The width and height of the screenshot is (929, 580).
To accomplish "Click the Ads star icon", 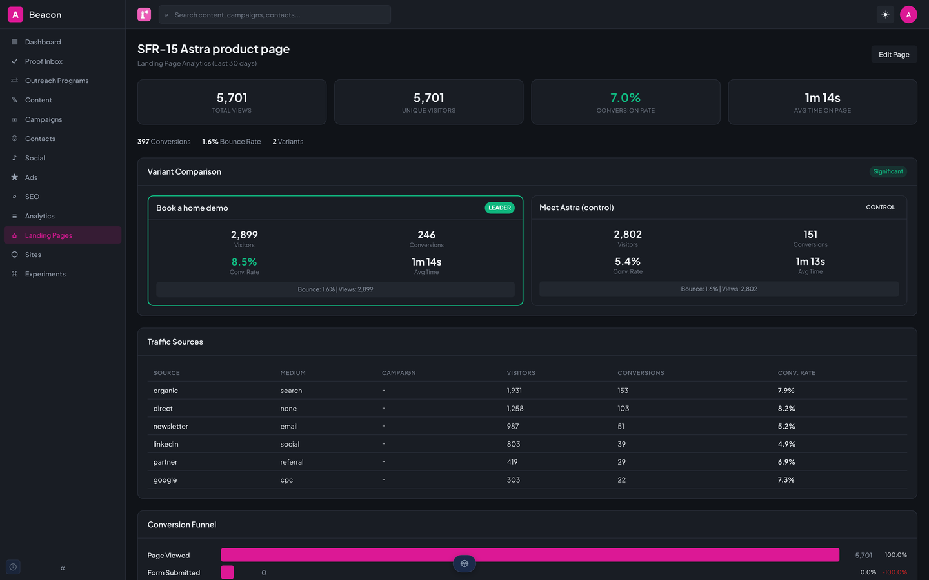I will point(14,177).
